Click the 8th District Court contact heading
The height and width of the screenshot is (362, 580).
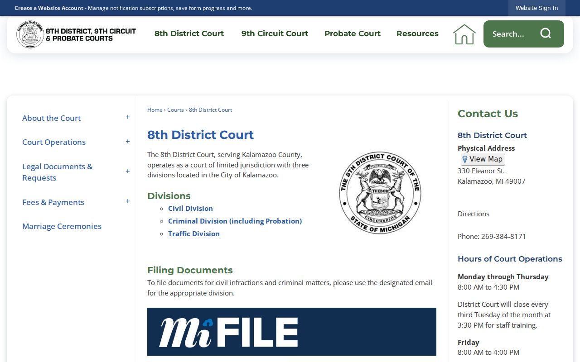click(492, 135)
